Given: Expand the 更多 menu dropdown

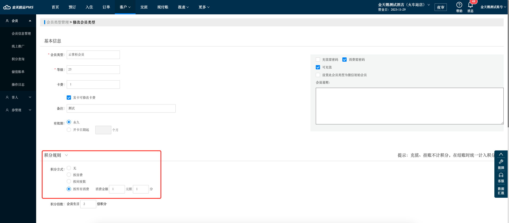Looking at the screenshot, I should [204, 7].
